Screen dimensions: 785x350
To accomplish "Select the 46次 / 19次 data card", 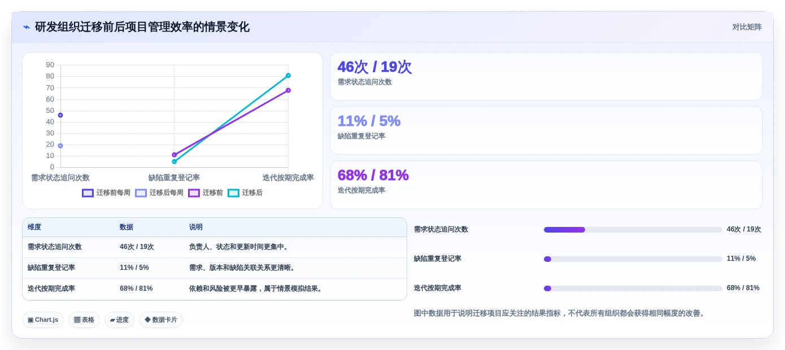I will point(546,76).
